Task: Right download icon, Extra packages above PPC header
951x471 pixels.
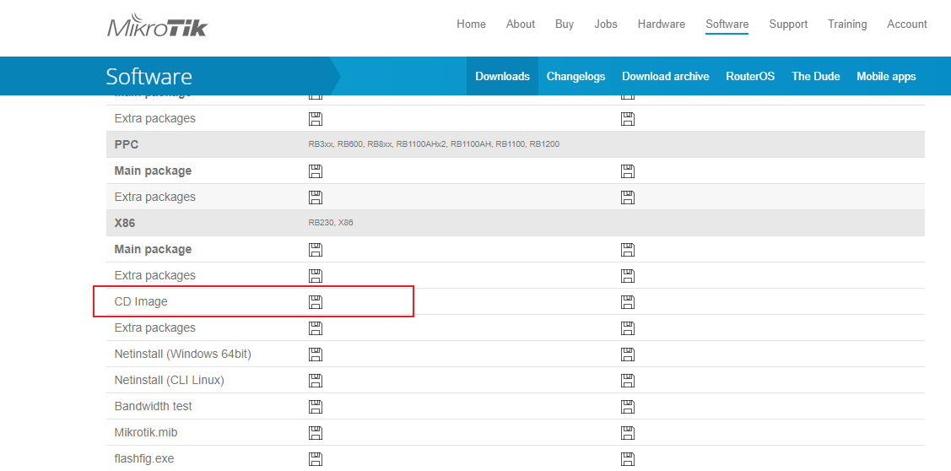Action: (628, 119)
